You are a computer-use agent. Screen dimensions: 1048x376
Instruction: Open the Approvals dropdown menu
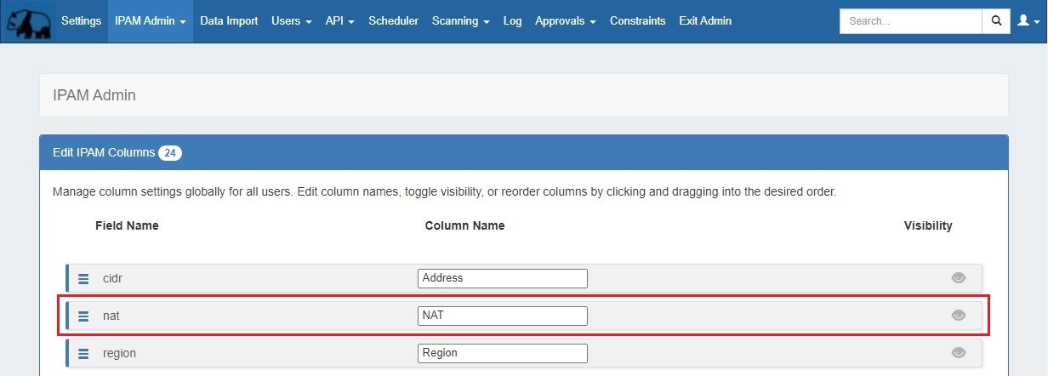[x=565, y=21]
